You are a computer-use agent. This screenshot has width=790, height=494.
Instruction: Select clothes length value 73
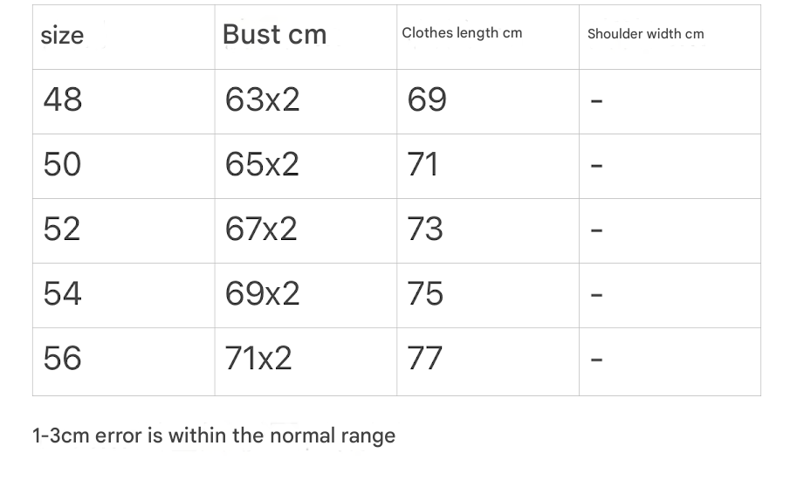tap(425, 229)
